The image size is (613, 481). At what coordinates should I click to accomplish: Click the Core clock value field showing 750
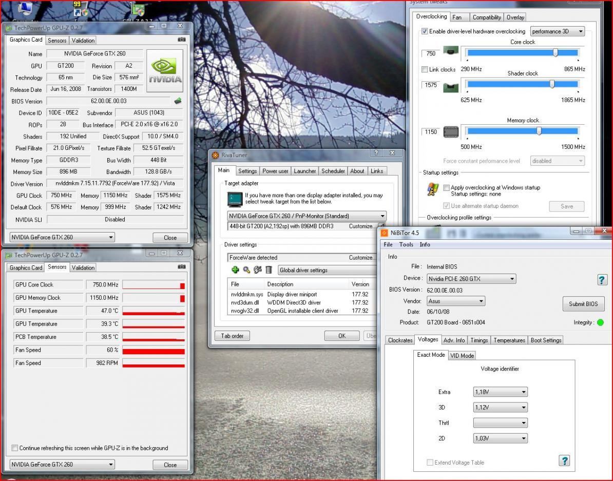[431, 53]
